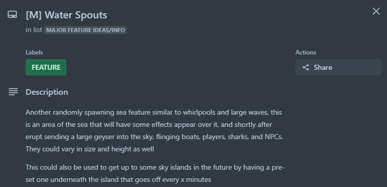Screen dimensions: 387x187
Task: Click the Labels heading text
Action: point(34,52)
